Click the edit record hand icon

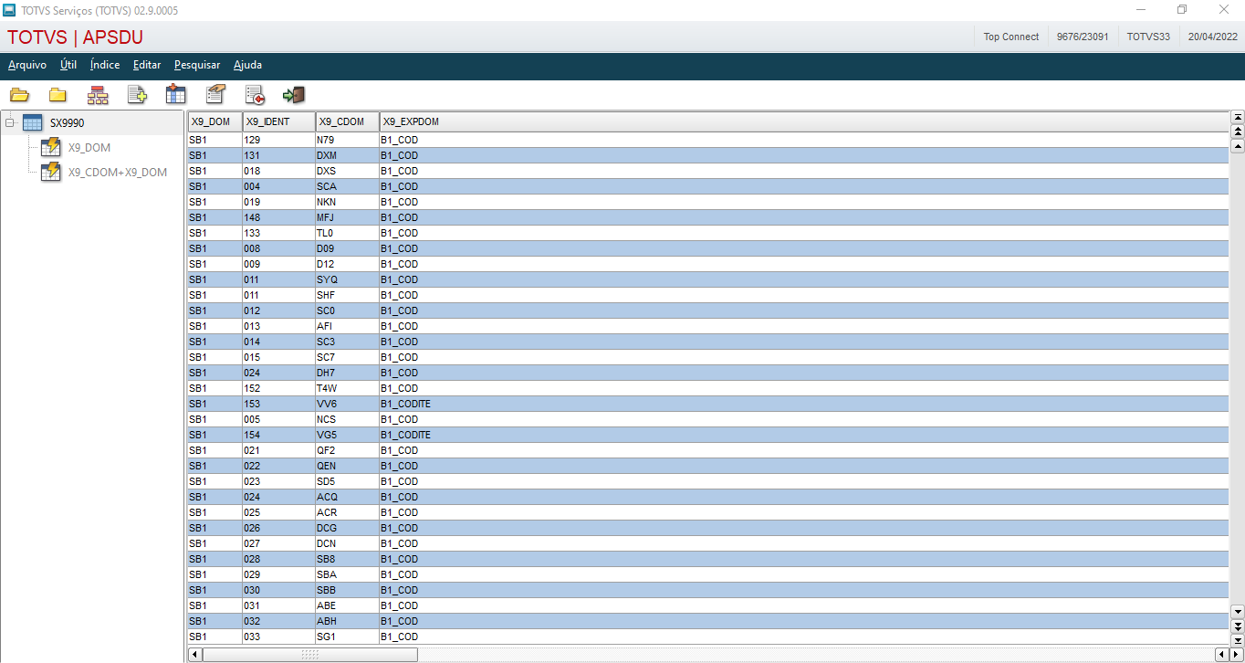(215, 94)
